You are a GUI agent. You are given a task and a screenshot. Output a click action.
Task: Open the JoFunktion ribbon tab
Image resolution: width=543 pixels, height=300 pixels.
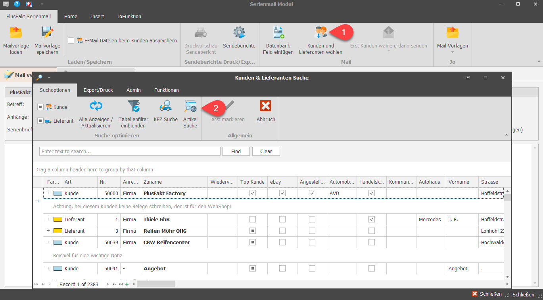tap(129, 16)
